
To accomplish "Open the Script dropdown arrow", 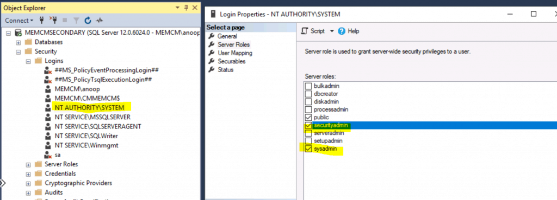I will tap(332, 31).
